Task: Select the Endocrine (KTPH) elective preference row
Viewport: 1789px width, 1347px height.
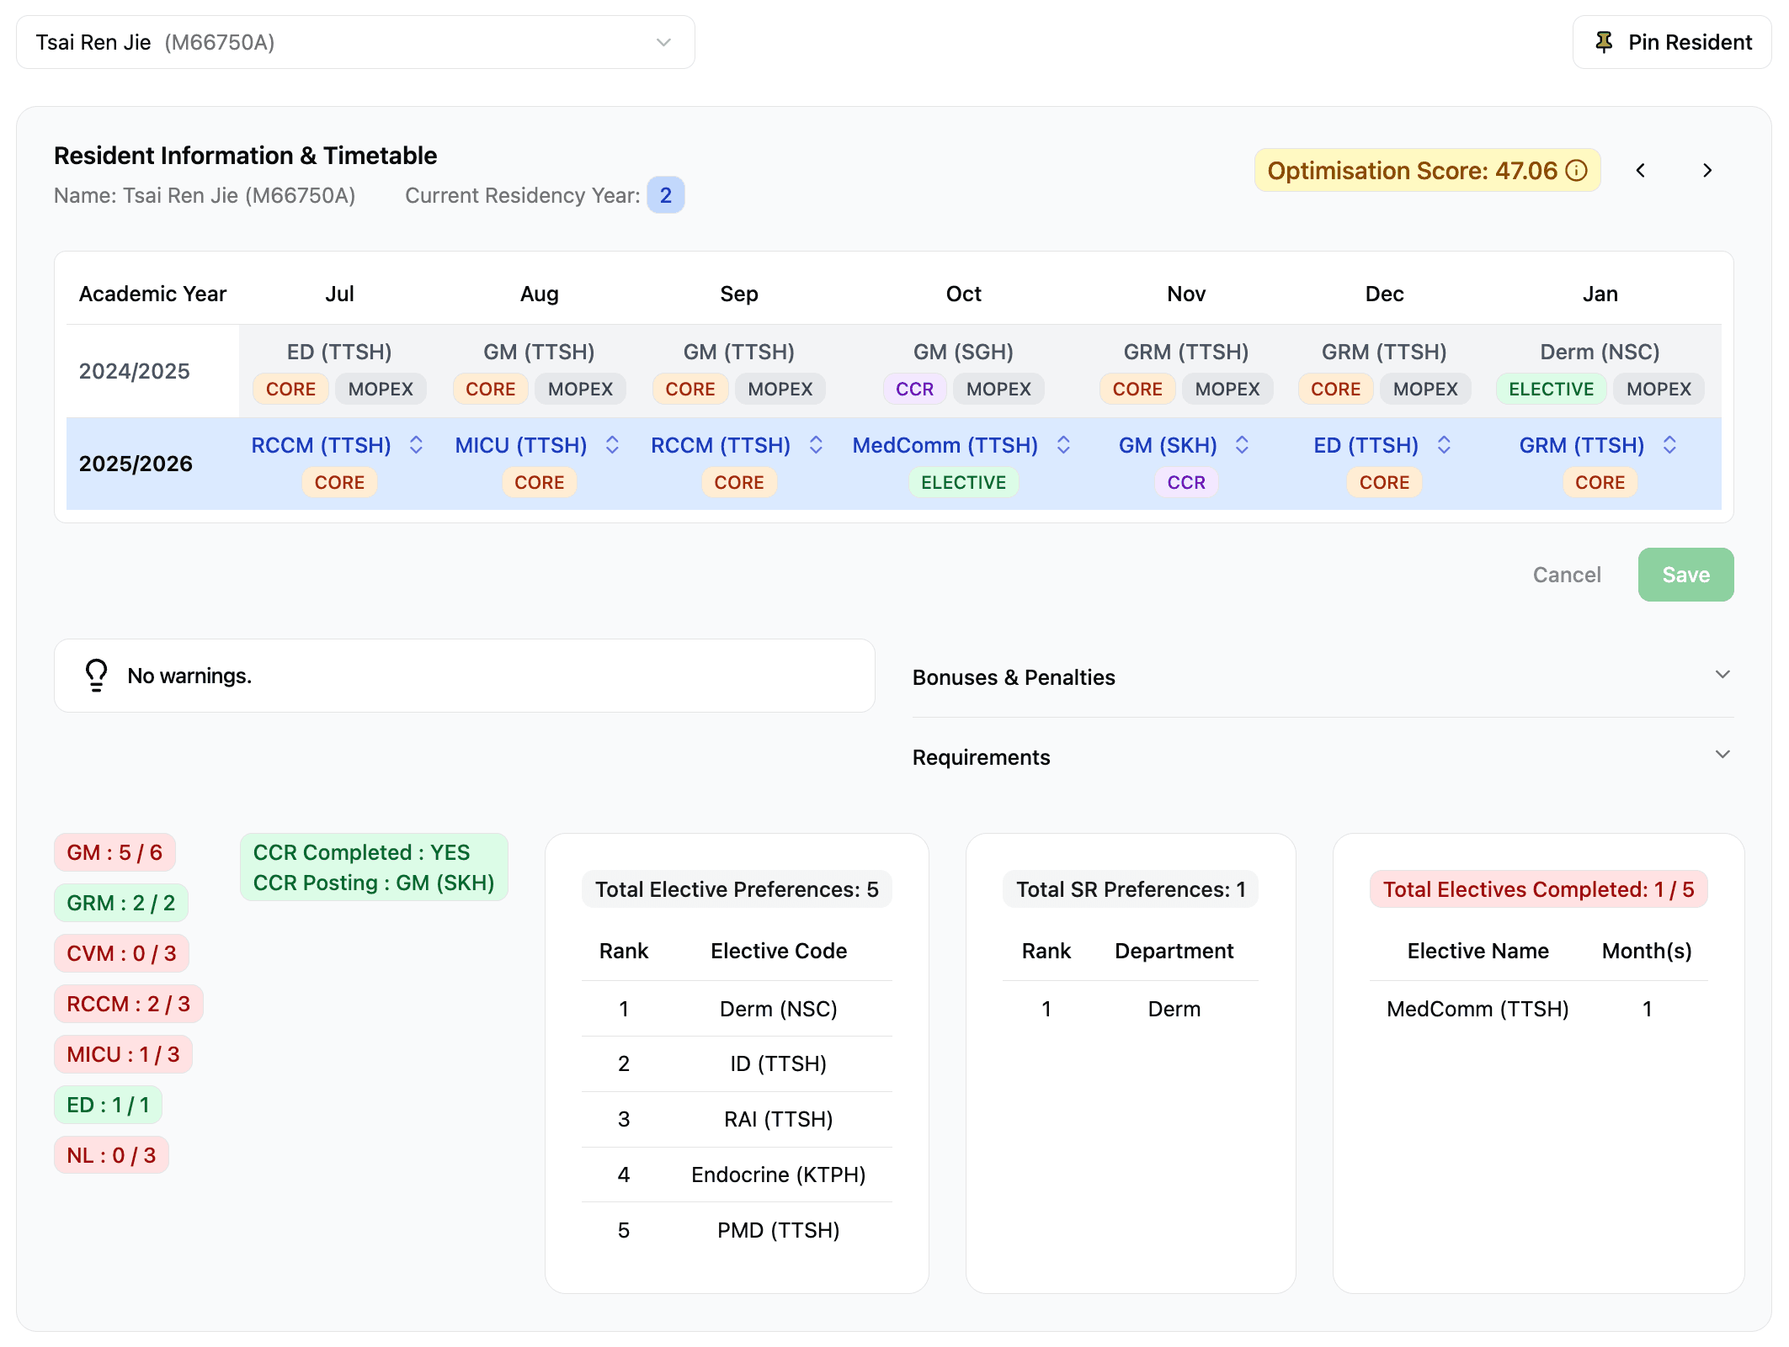Action: pos(737,1175)
